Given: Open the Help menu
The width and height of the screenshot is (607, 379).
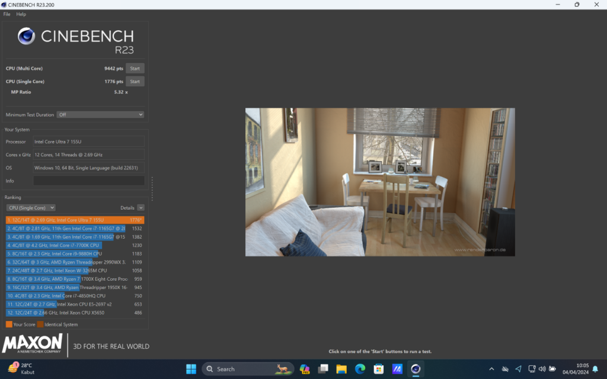Looking at the screenshot, I should 21,14.
